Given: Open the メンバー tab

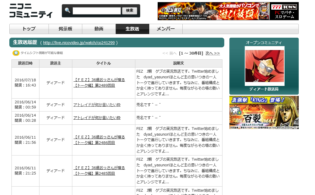Looking at the screenshot, I should point(166,29).
